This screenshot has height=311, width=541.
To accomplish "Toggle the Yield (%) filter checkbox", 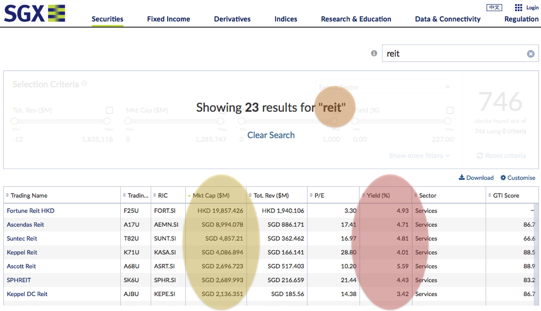I will point(450,110).
